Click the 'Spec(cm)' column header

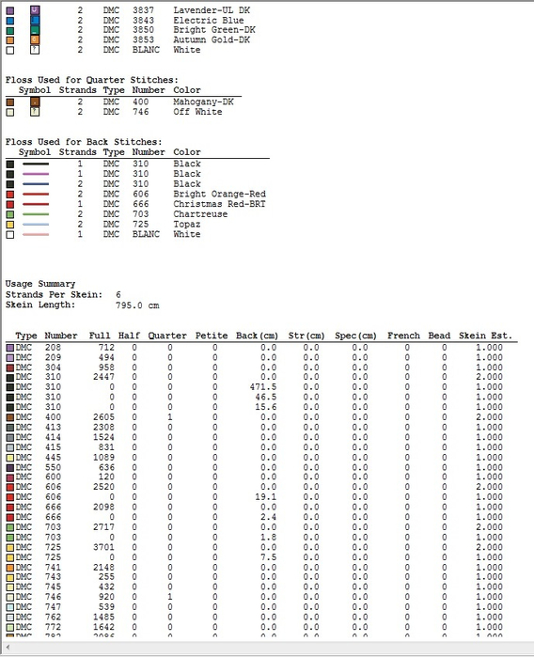[356, 336]
